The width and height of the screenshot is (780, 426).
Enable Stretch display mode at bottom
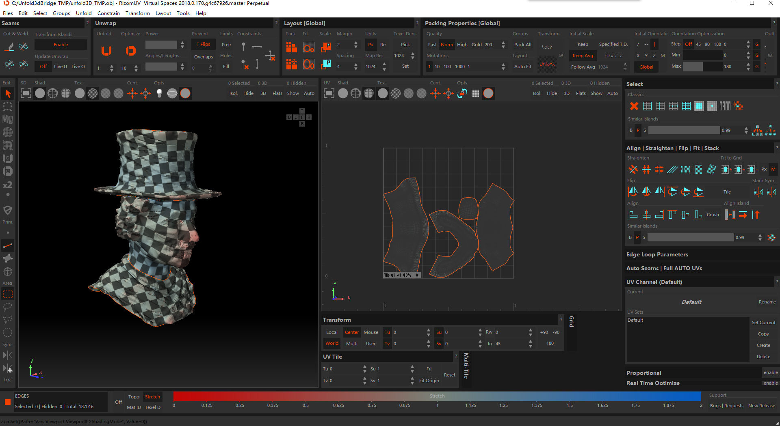pos(152,397)
